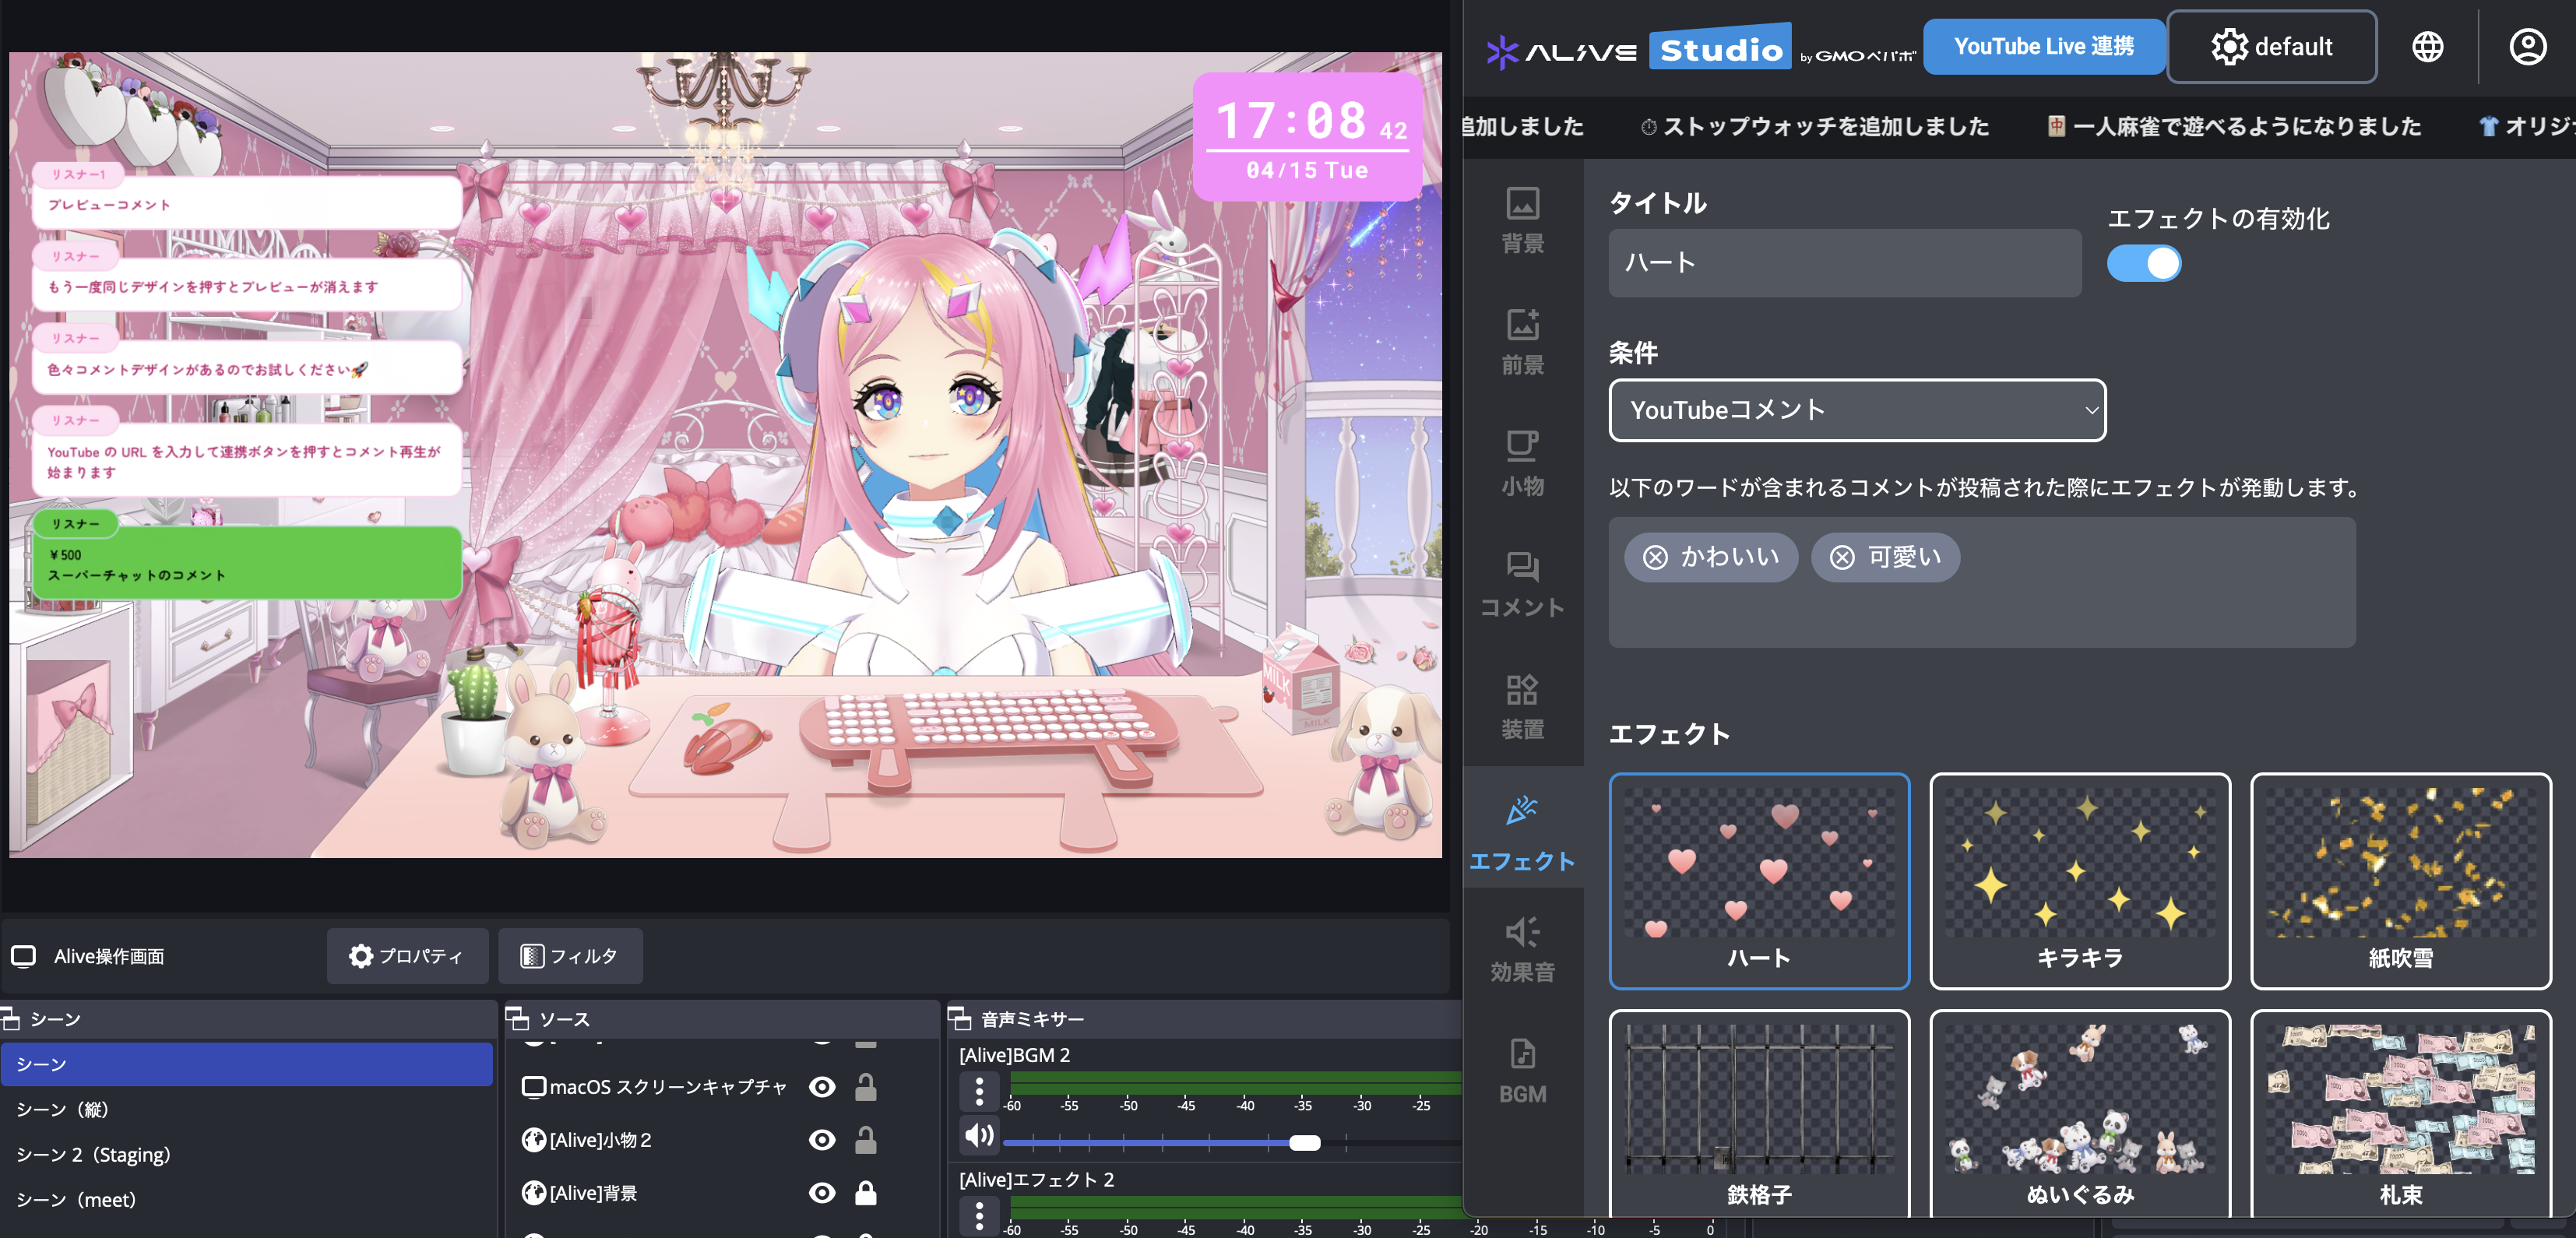This screenshot has height=1238, width=2576.
Task: Select the 鉄格子 effect thumbnail
Action: [1759, 1114]
